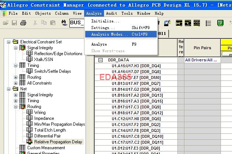
Task: Select row U1.C12:U17.H8 [DDR_DQ5]
Action: (x=136, y=119)
